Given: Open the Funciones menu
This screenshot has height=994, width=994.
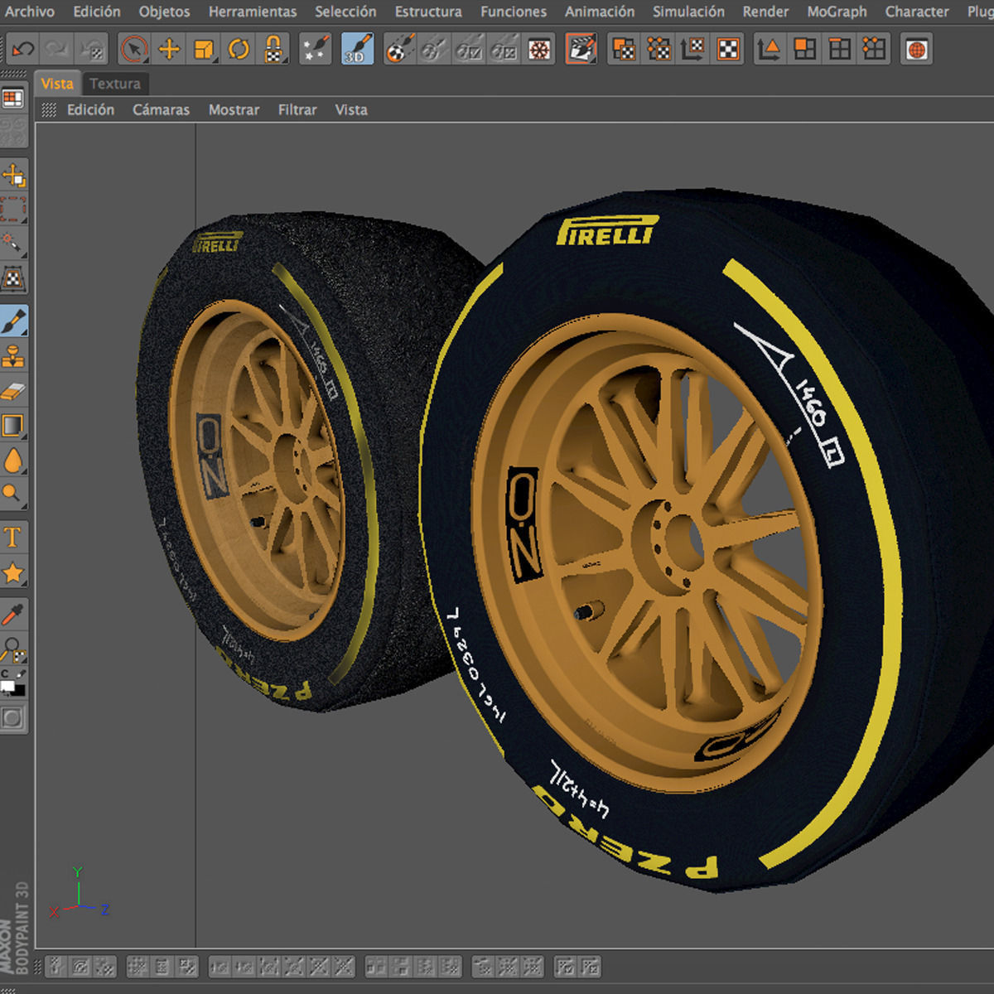Looking at the screenshot, I should (514, 12).
